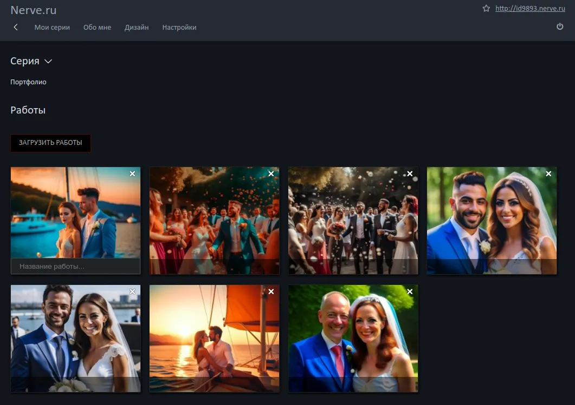This screenshot has width=575, height=405.
Task: Click the ЗАГРУЗИТЬ РАБОТЫ button
Action: pyautogui.click(x=50, y=143)
